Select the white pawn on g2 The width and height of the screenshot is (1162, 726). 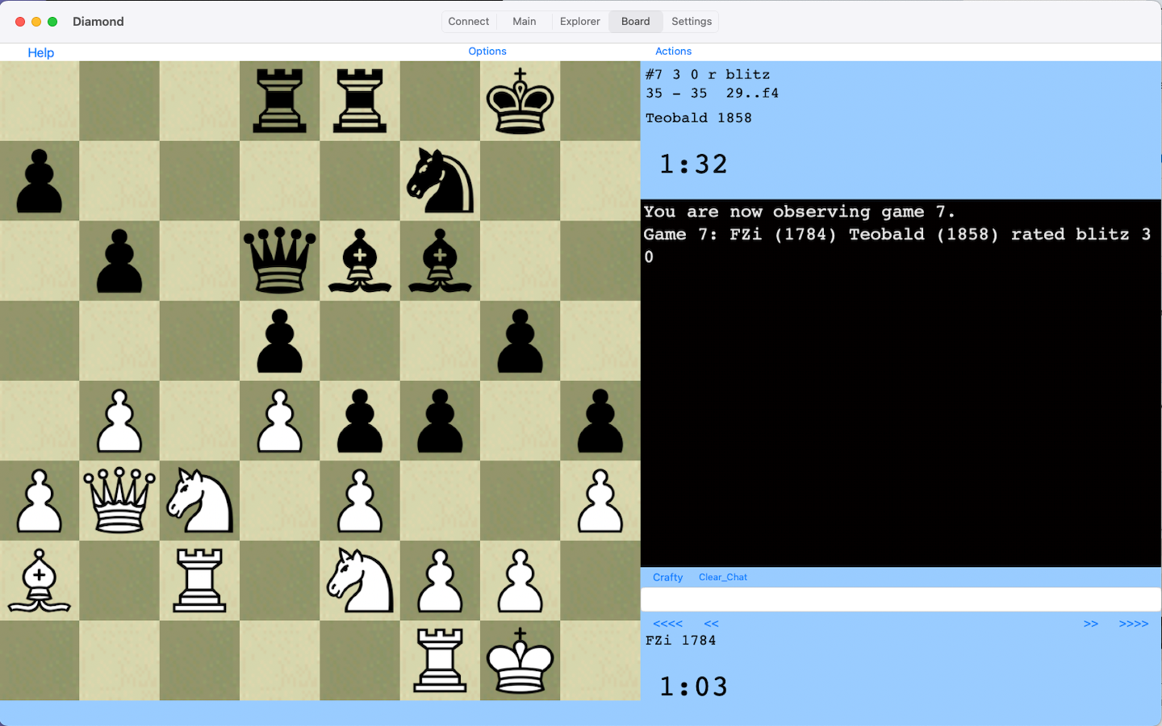click(x=520, y=580)
